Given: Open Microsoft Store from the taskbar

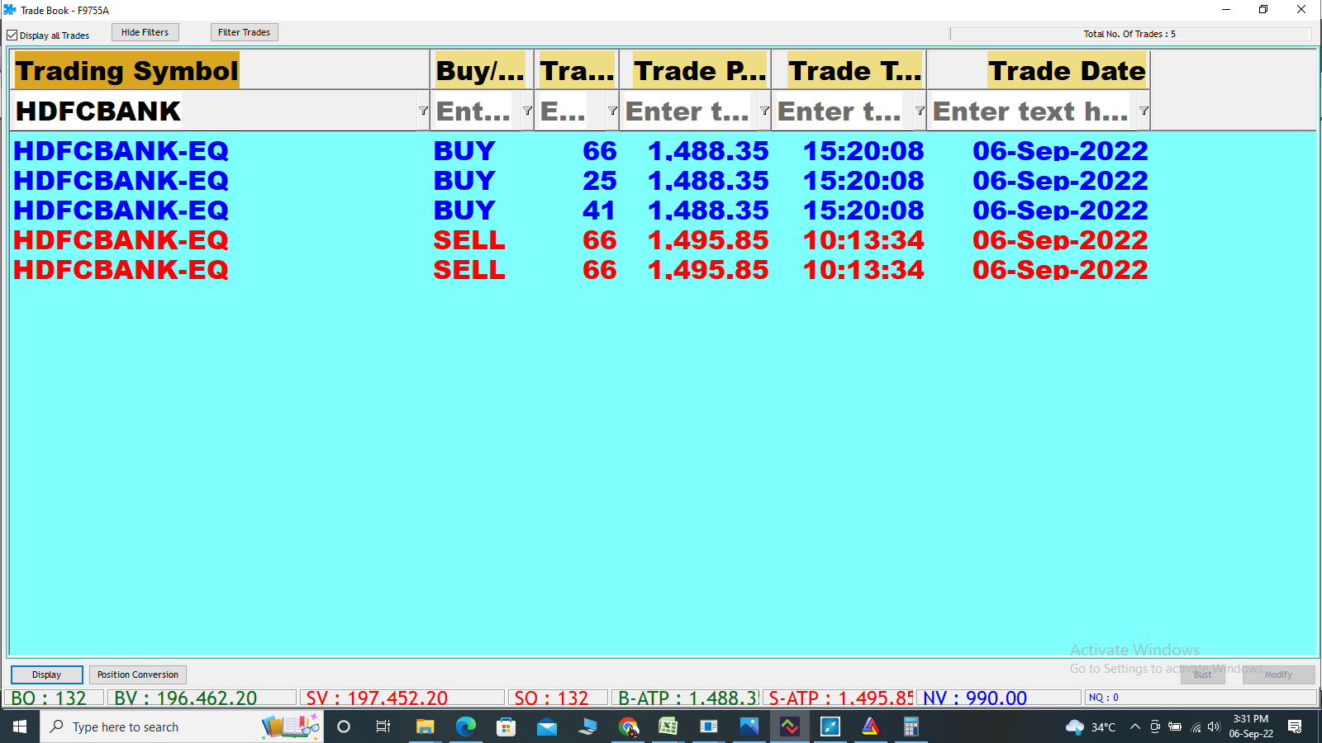Looking at the screenshot, I should [506, 726].
